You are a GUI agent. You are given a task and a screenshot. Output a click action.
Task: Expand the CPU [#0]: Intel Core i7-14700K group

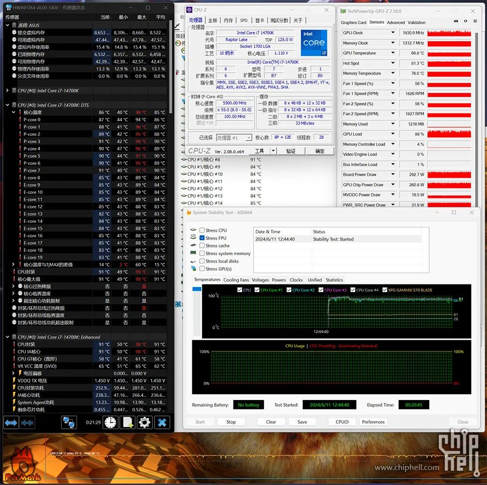7,91
